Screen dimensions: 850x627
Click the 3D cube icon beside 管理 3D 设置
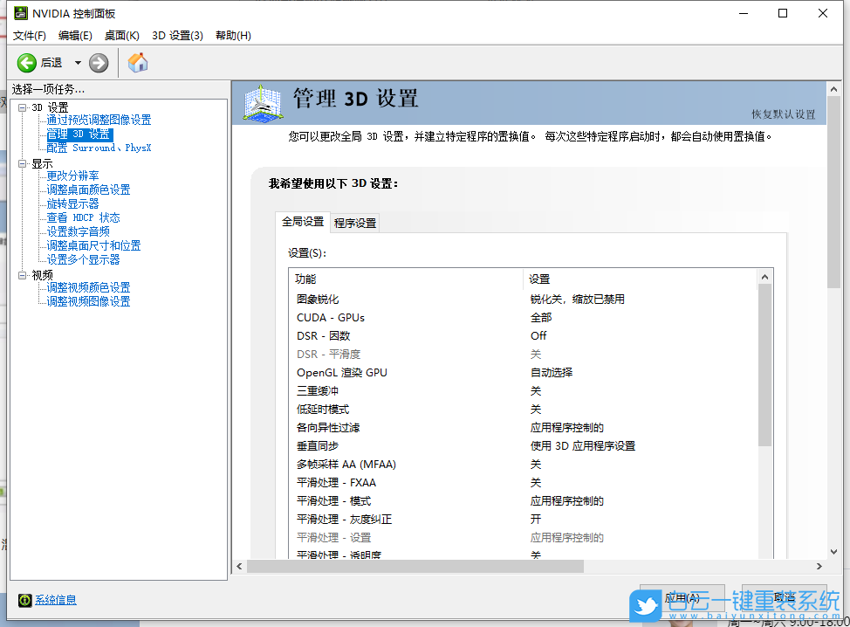(262, 102)
